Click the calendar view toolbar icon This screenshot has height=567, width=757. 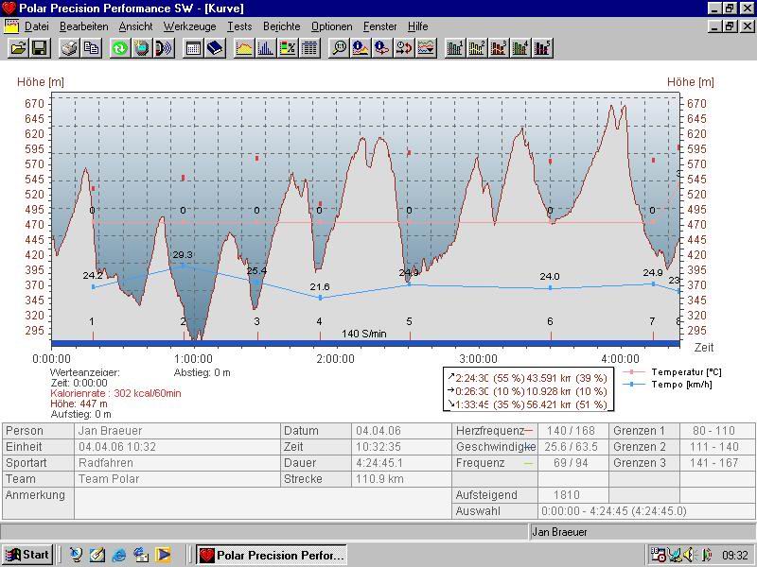pyautogui.click(x=193, y=47)
